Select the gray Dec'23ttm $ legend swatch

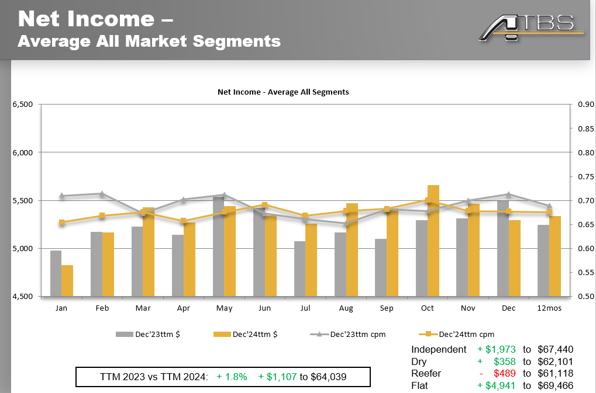click(x=125, y=334)
